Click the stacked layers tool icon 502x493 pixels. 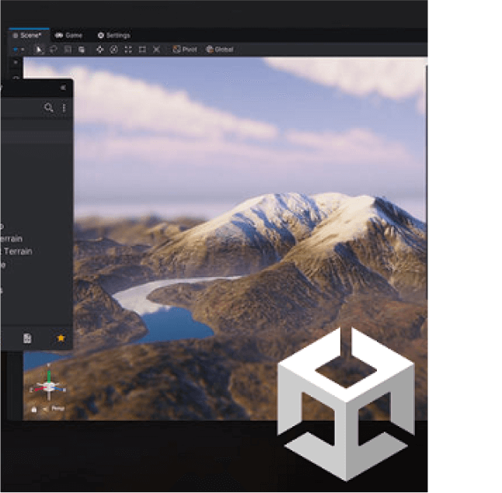[x=82, y=50]
